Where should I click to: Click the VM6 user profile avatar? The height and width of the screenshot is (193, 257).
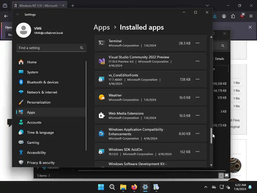tap(24, 30)
